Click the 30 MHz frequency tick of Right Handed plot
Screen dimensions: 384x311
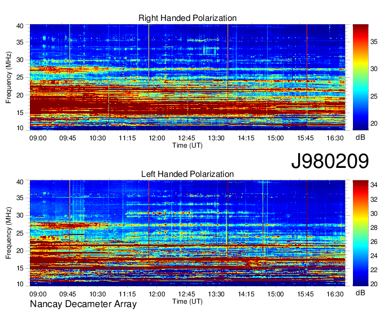[20, 60]
